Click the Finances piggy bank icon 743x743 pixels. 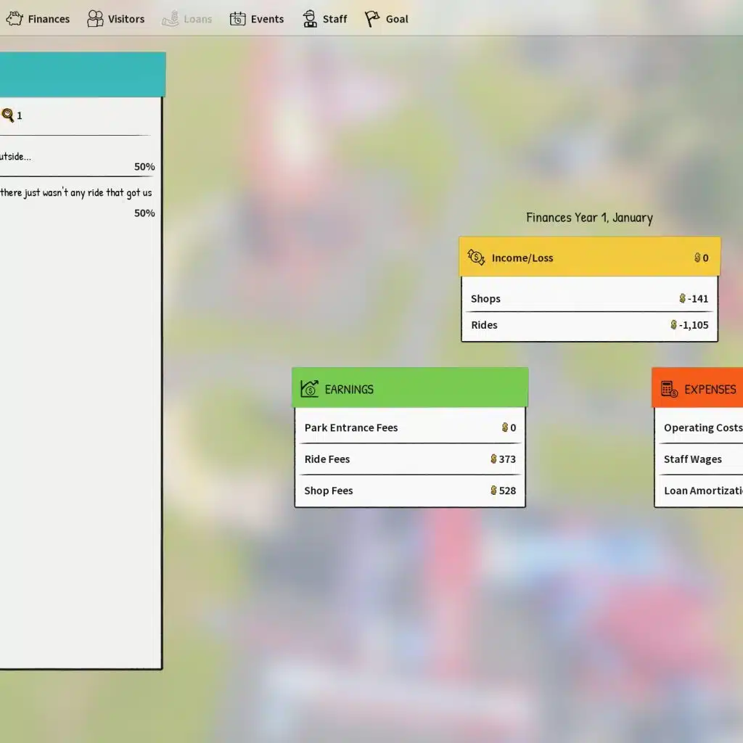[x=15, y=19]
